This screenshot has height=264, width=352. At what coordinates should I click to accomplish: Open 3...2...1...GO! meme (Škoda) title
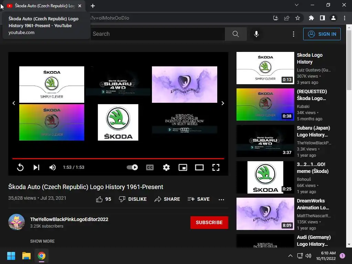click(x=313, y=168)
